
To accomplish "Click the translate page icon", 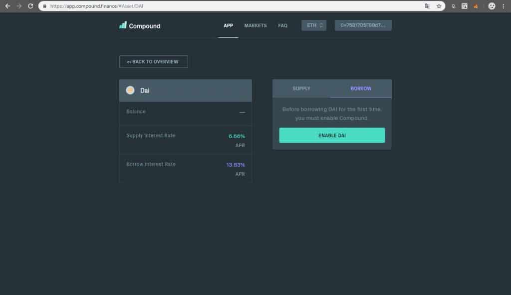I will (427, 6).
